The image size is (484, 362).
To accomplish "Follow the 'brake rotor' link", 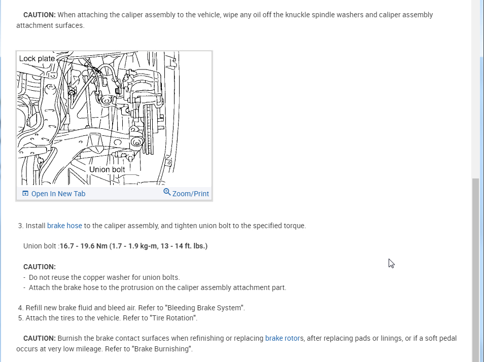I will click(283, 338).
